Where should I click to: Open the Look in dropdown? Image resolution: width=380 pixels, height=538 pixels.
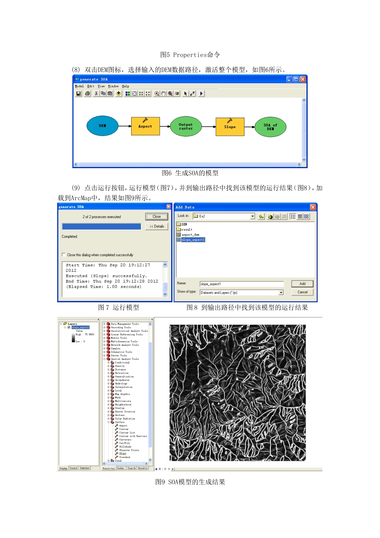pyautogui.click(x=252, y=216)
